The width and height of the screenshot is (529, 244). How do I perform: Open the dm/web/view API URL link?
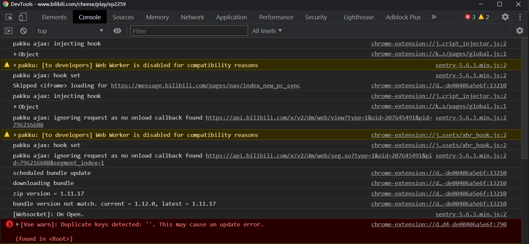click(319, 118)
